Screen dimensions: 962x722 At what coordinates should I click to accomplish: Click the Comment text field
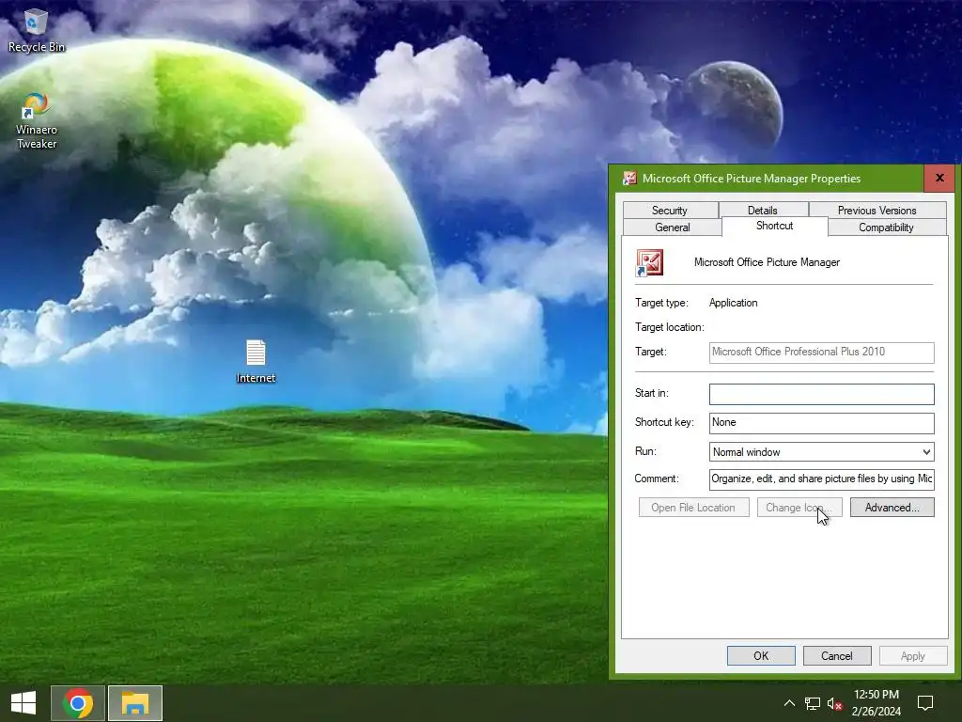point(821,479)
